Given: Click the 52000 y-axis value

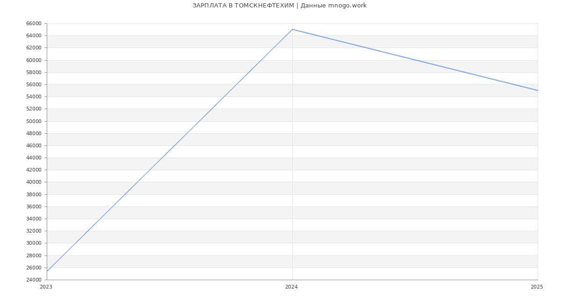Looking at the screenshot, I should (x=34, y=109).
